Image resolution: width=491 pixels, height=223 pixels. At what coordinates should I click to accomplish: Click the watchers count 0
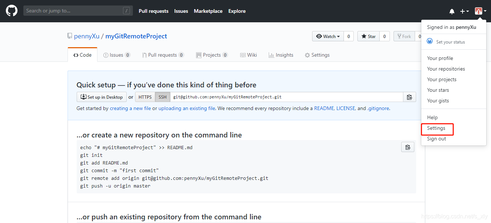349,36
